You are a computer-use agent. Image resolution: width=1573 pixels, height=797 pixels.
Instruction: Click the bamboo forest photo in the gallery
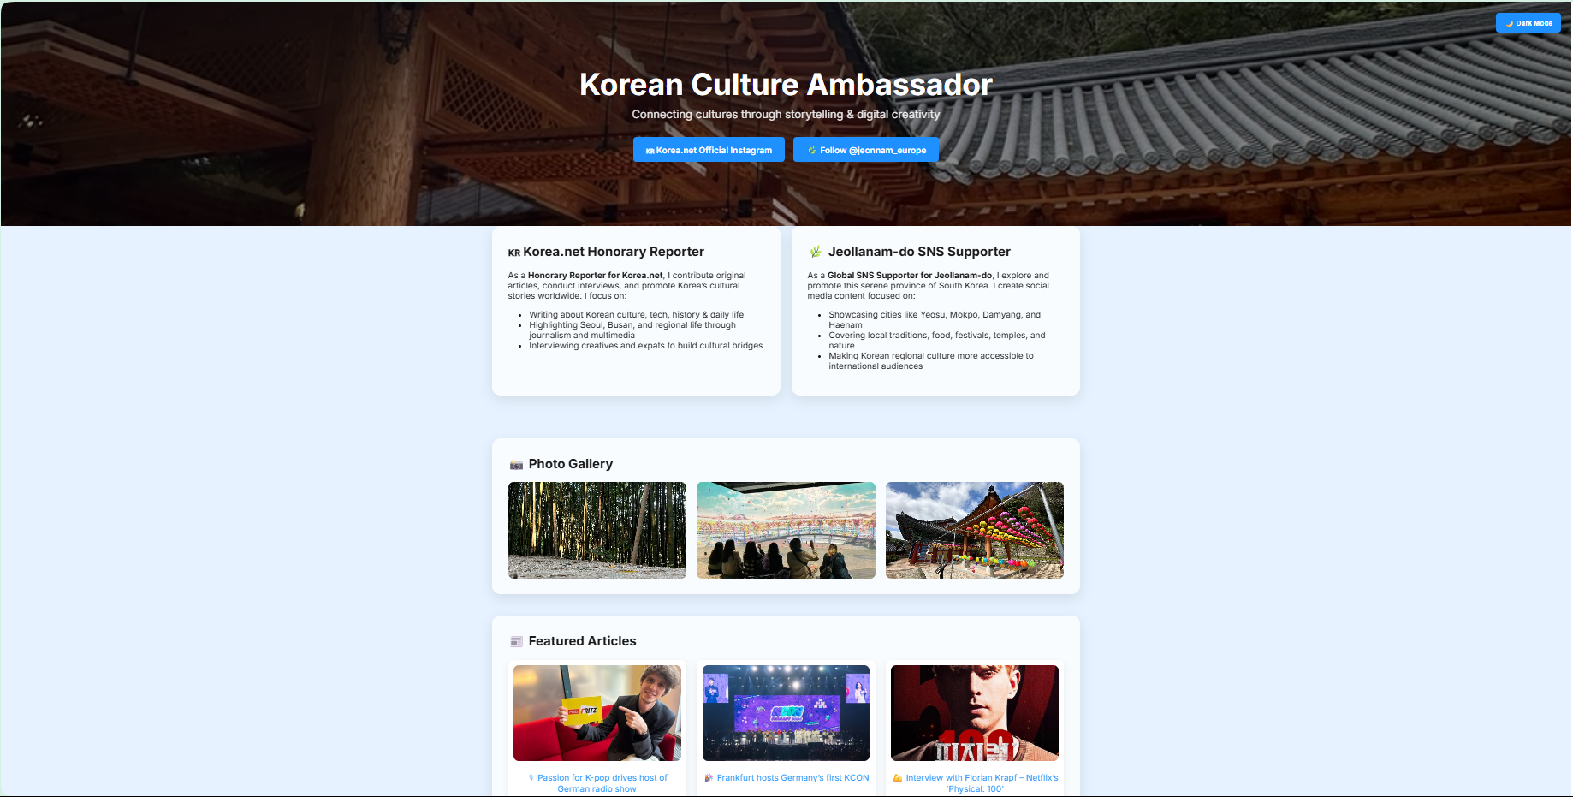pyautogui.click(x=597, y=531)
